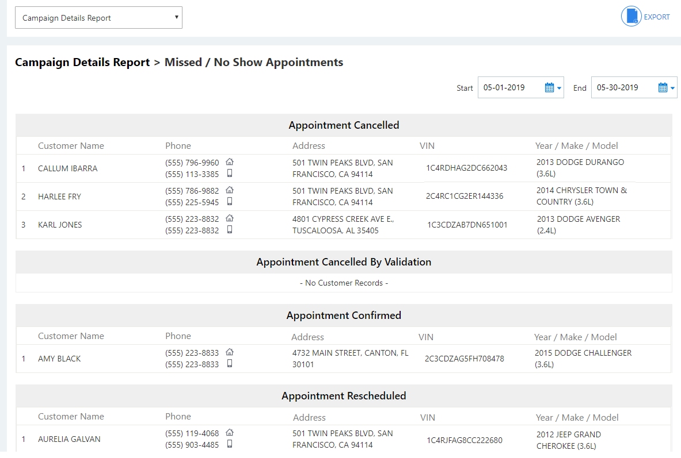Click VIN 1C4RJFAG8CC222680
This screenshot has height=458, width=681.
pyautogui.click(x=465, y=440)
